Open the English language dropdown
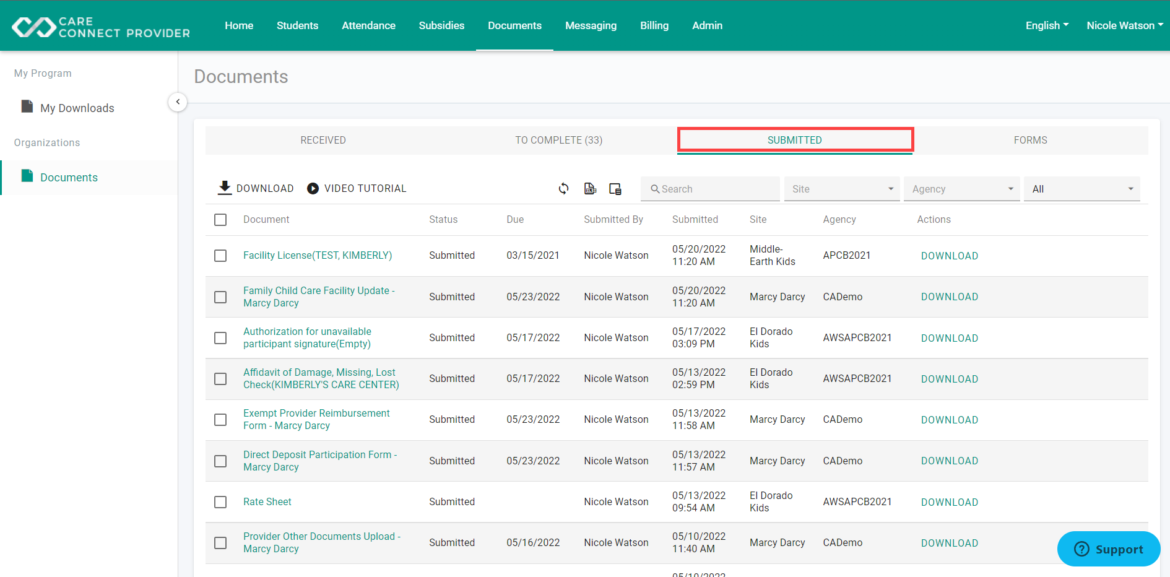 [1047, 25]
